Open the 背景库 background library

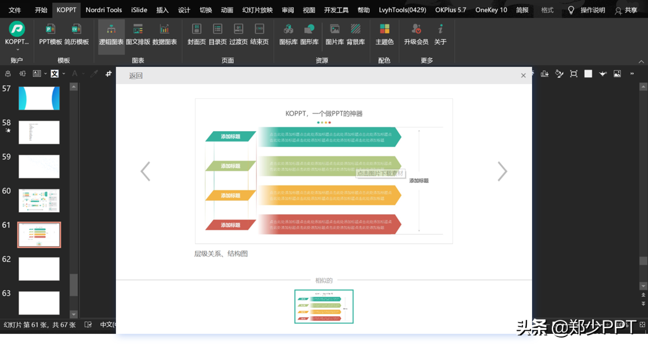coord(355,37)
